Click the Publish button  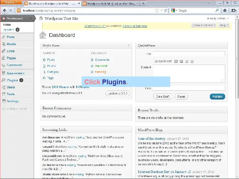tap(217, 97)
